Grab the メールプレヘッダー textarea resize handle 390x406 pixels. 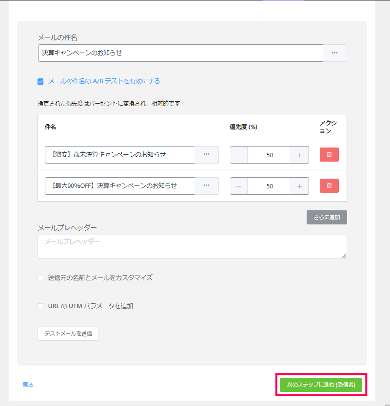point(344,256)
